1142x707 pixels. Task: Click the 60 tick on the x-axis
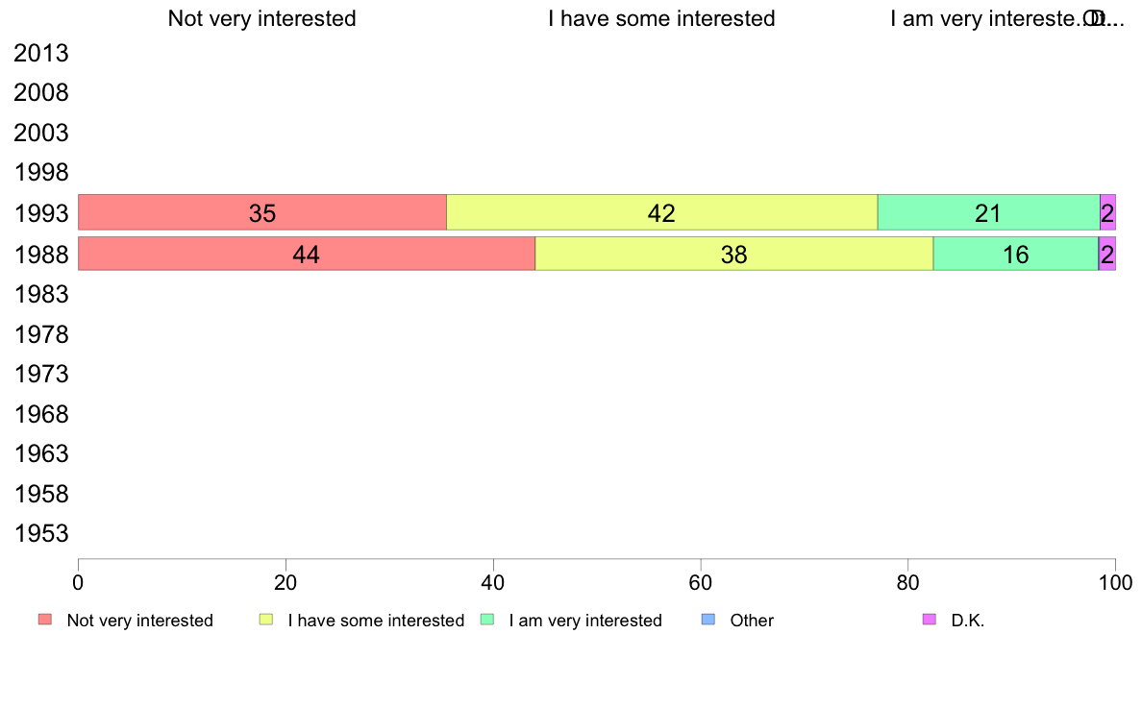(x=701, y=582)
